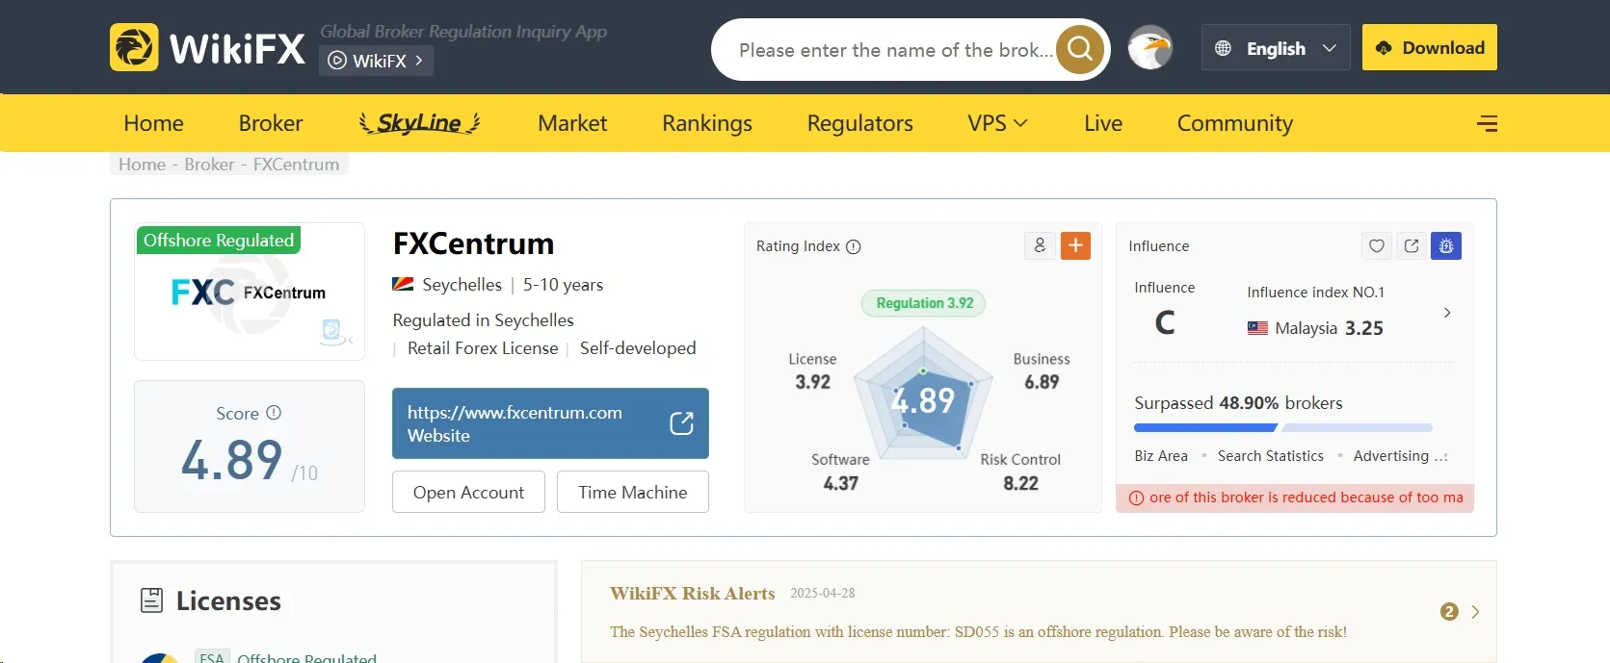Click the globe language icon
This screenshot has height=663, width=1610.
click(1223, 48)
